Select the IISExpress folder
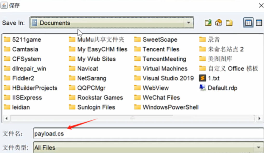Viewport: 264px width, 153px height. 23,98
